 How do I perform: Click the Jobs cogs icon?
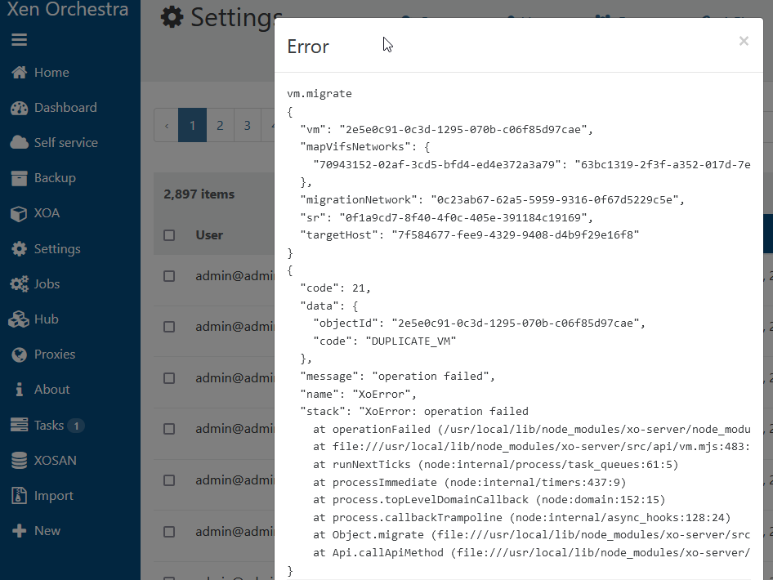pyautogui.click(x=20, y=283)
